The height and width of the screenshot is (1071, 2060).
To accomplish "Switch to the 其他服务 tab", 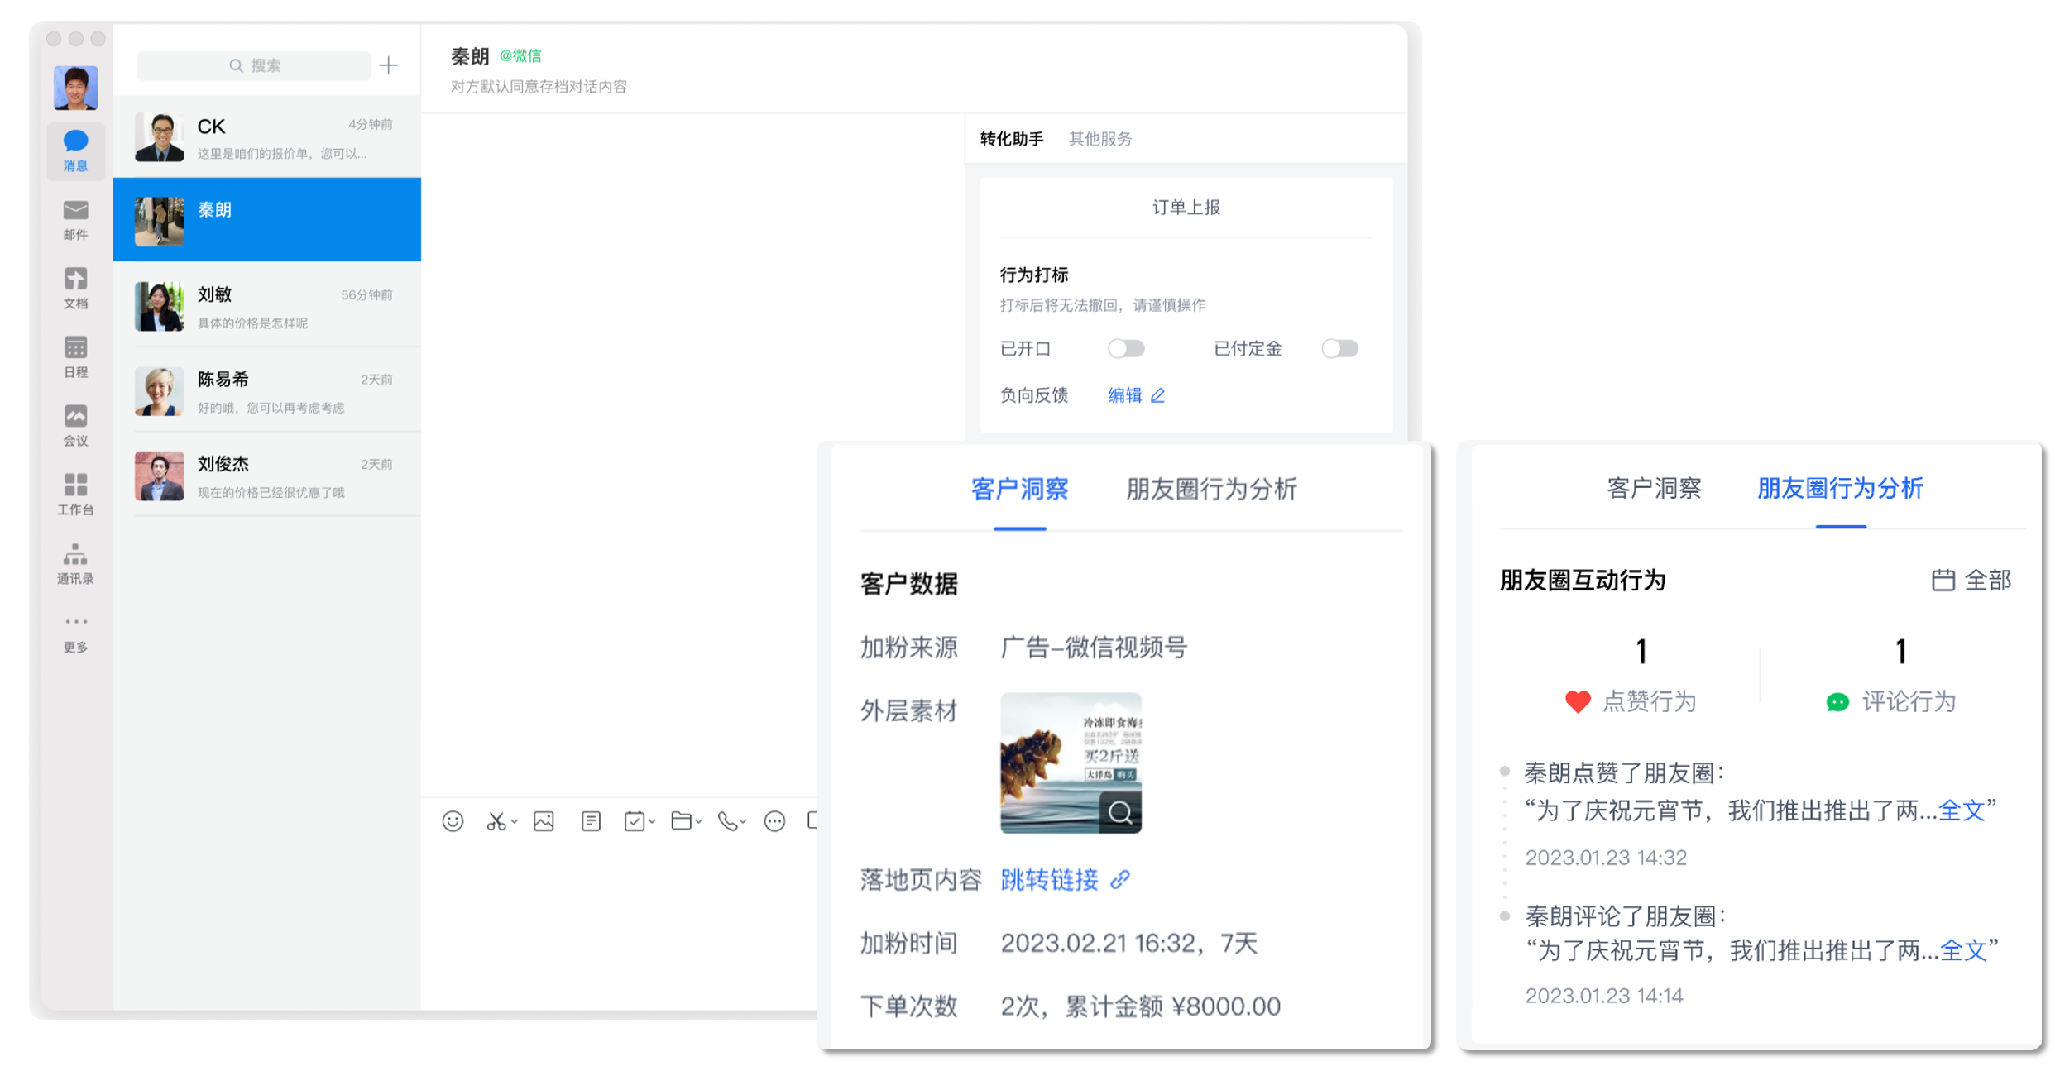I will (x=1099, y=139).
